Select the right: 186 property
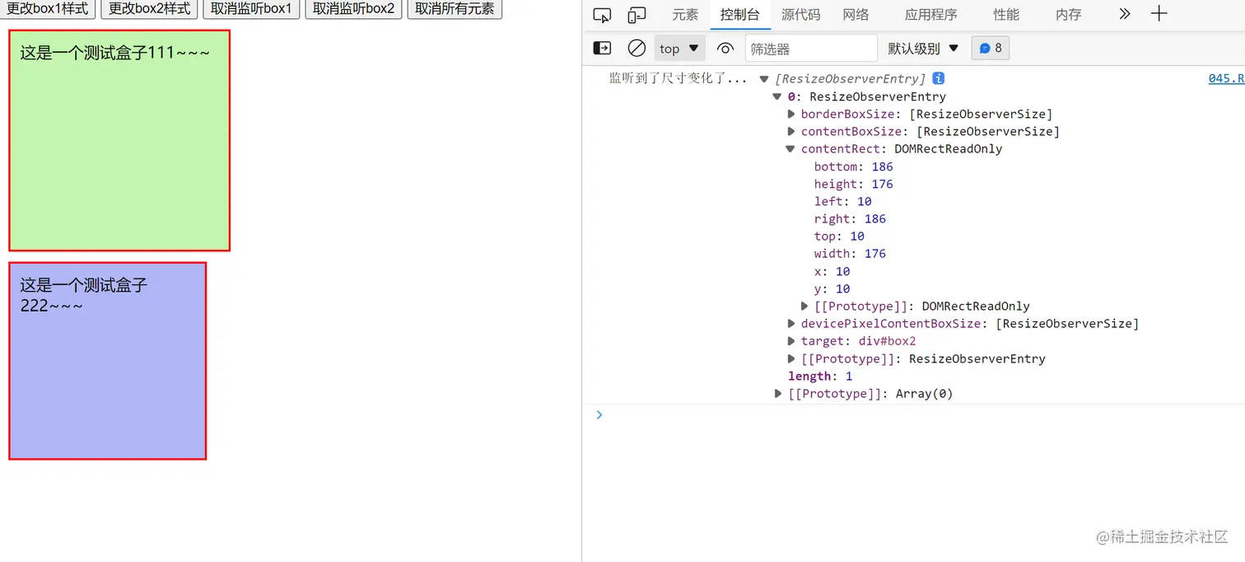Viewport: 1245px width, 562px height. pyautogui.click(x=850, y=218)
